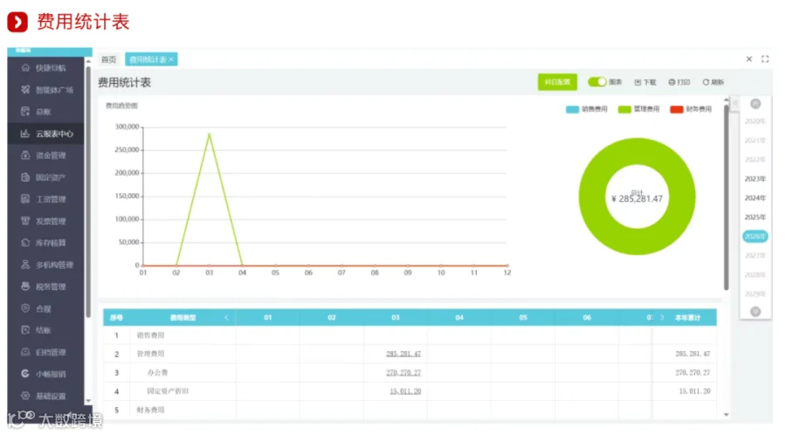Click the 本年累计 column header
This screenshot has width=786, height=435.
coord(688,318)
